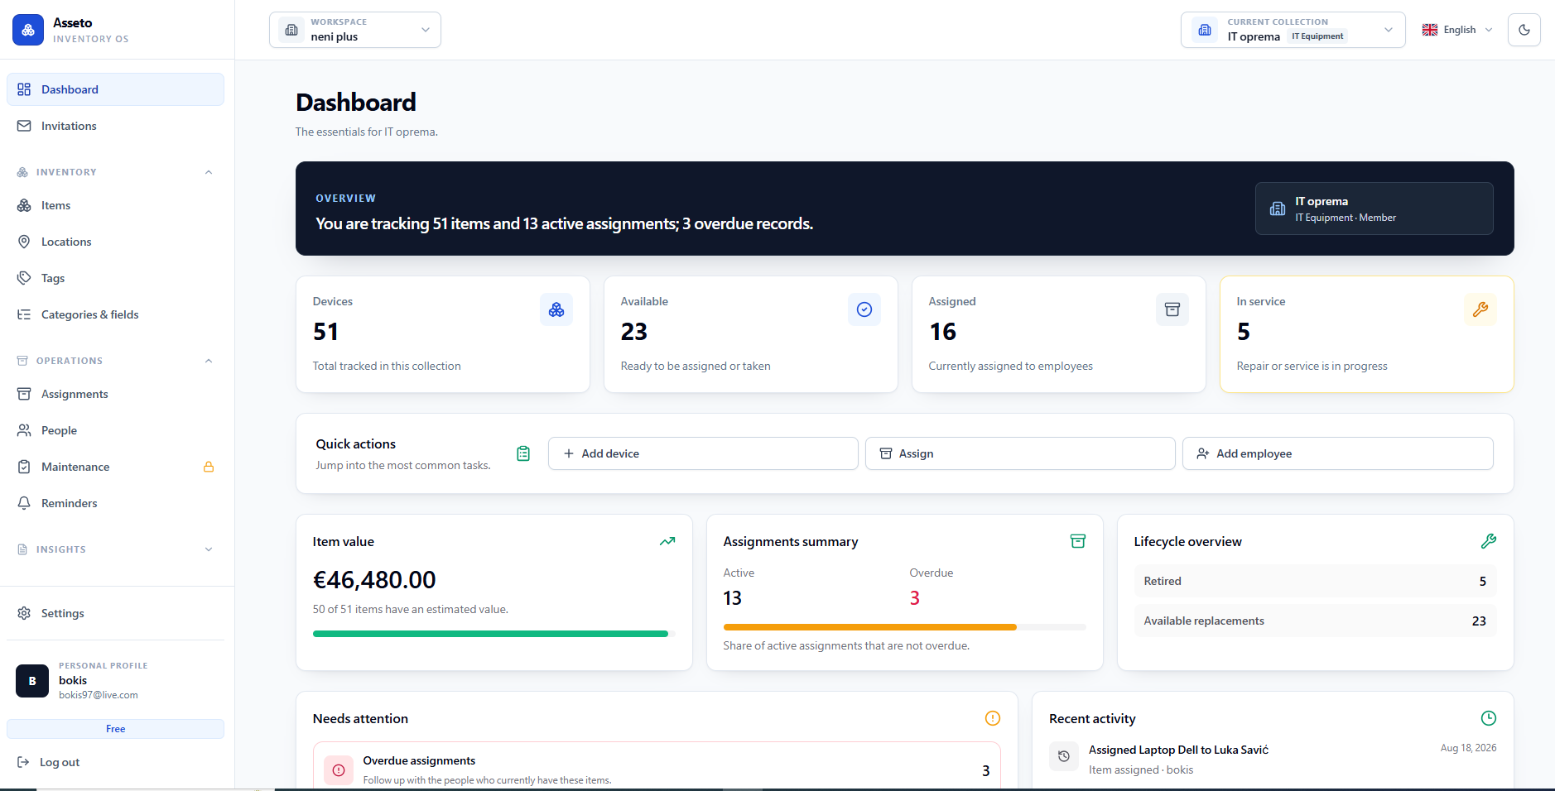1555x791 pixels.
Task: Click the Active count 13 value
Action: coord(733,598)
